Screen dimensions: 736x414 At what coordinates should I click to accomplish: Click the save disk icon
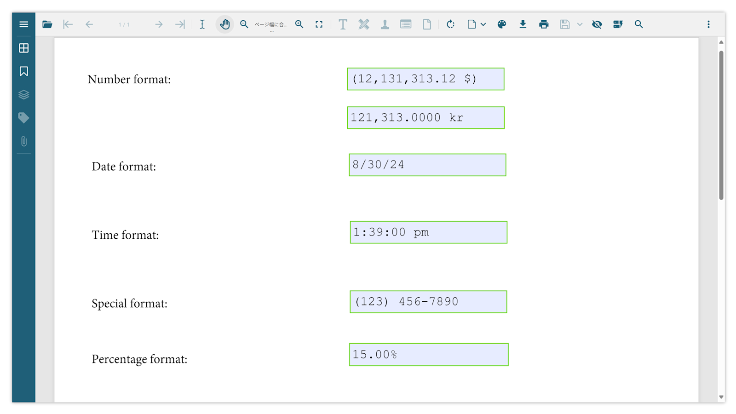click(x=565, y=24)
